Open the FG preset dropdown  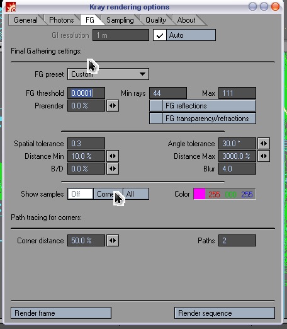(x=108, y=74)
